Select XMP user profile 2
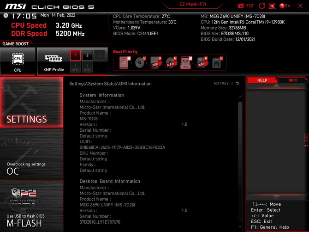 [88, 67]
